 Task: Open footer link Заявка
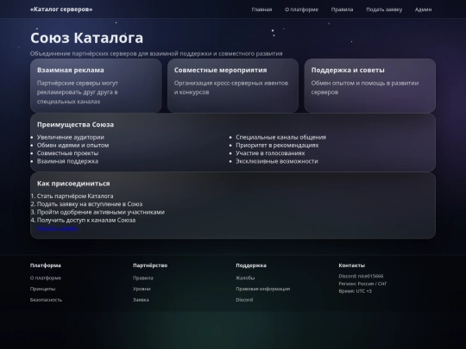pyautogui.click(x=141, y=300)
